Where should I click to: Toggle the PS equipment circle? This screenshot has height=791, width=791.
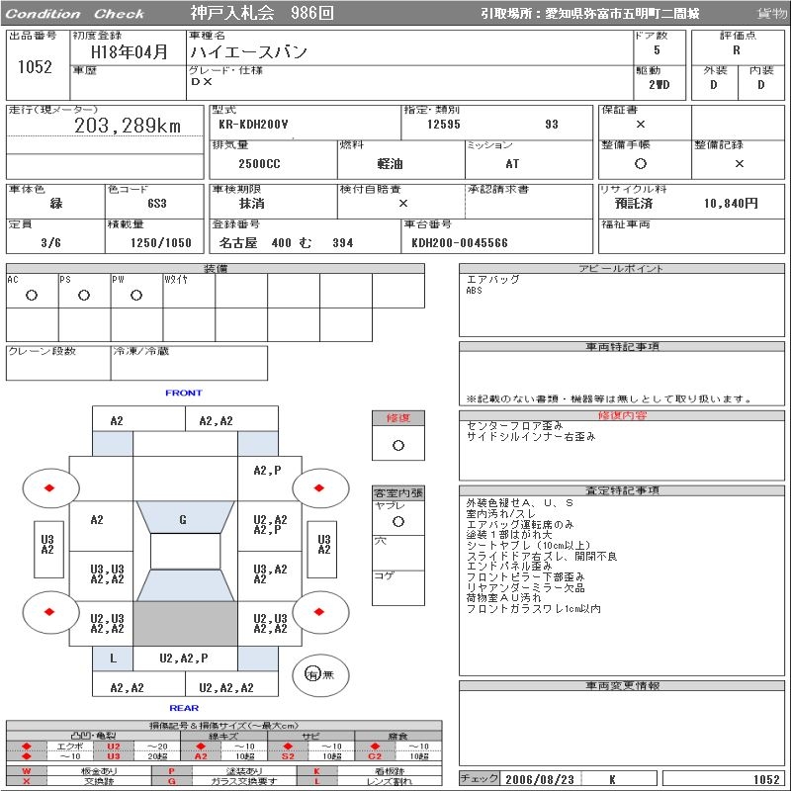point(84,296)
